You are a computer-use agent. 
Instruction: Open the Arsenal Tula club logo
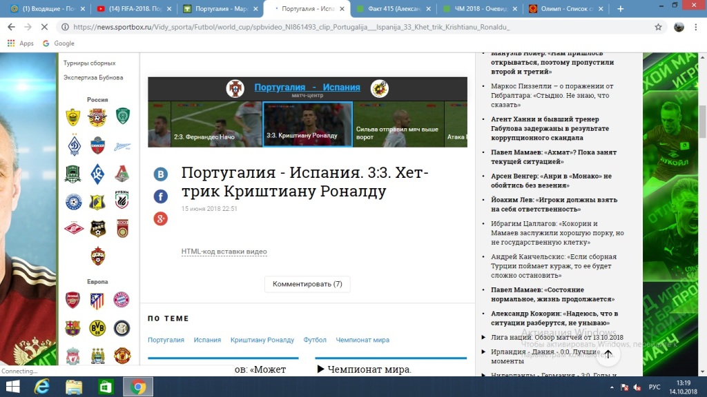(97, 117)
